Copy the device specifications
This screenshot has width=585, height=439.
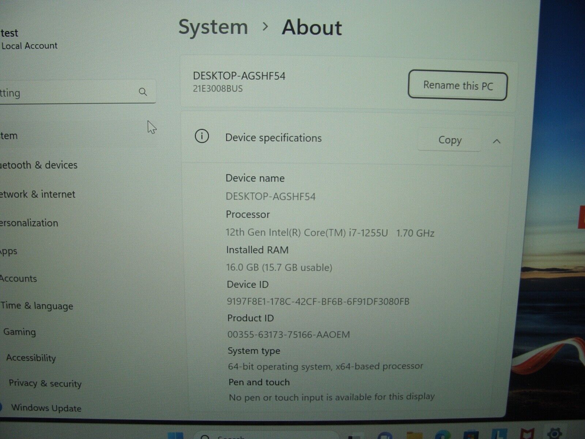click(x=450, y=140)
